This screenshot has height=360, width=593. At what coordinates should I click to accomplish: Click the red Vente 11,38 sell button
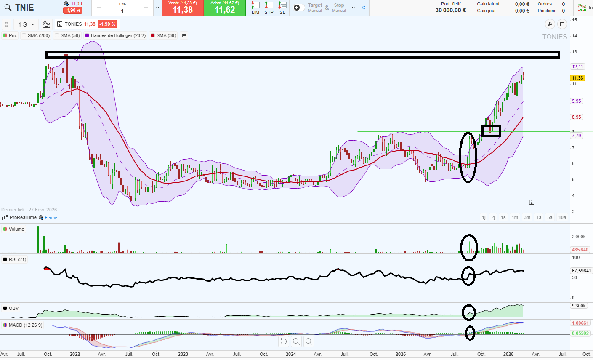coord(183,8)
